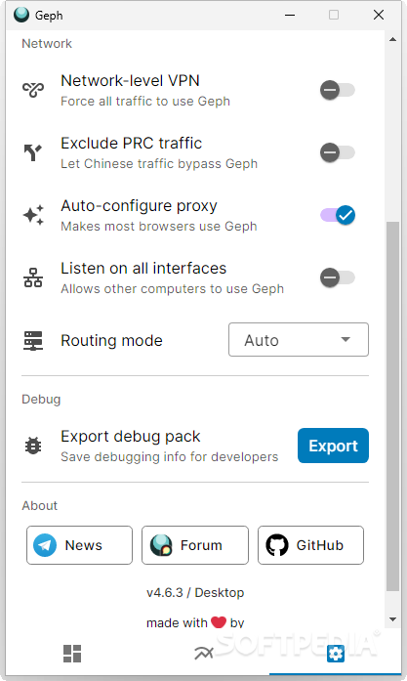Click the 'Debug' section heading

tap(41, 400)
